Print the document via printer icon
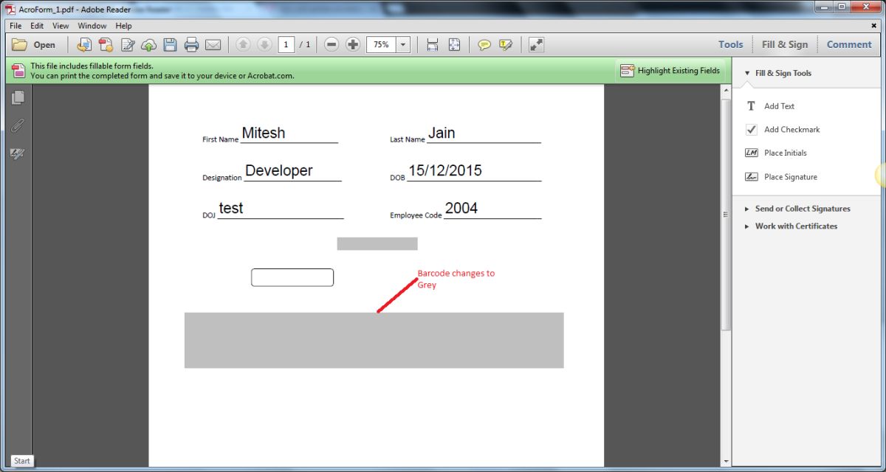 click(191, 45)
